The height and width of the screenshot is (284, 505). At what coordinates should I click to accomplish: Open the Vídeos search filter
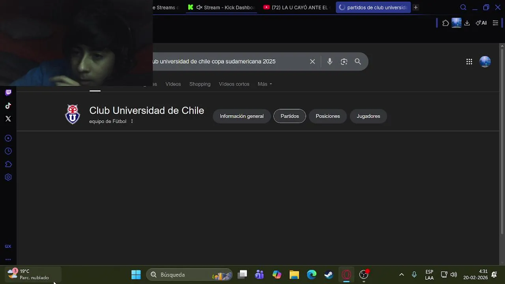173,84
